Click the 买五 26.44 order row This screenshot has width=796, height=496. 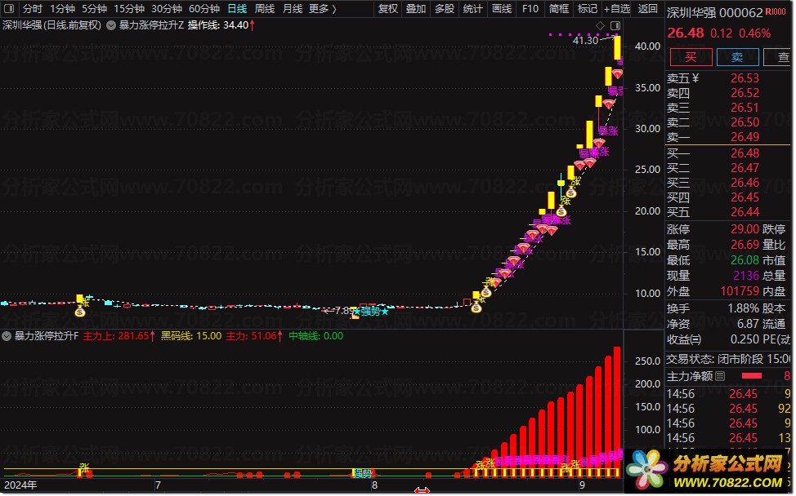coord(729,212)
